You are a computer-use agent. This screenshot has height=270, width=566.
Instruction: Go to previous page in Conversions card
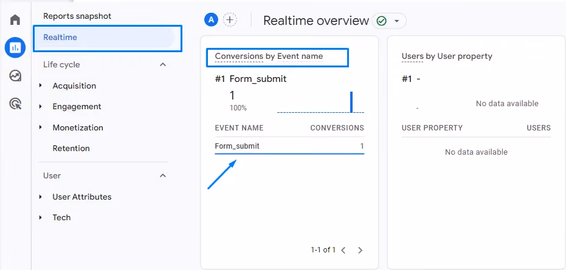tap(343, 250)
